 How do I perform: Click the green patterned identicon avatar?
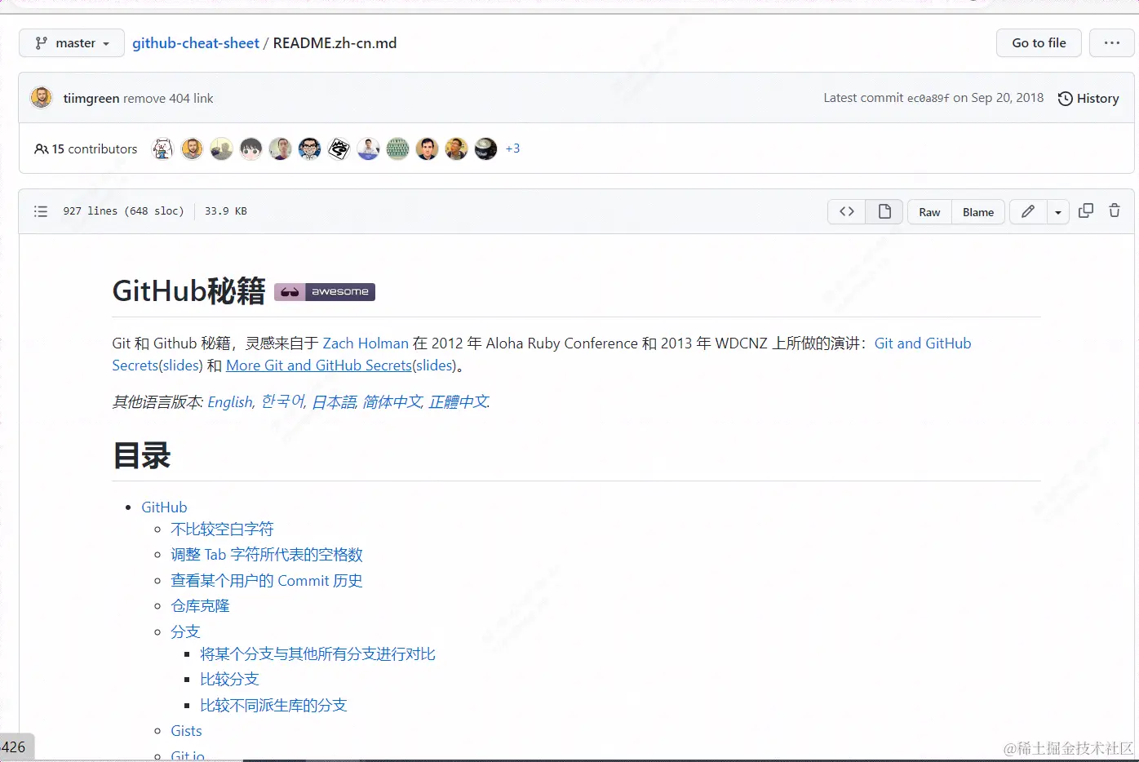(x=398, y=148)
